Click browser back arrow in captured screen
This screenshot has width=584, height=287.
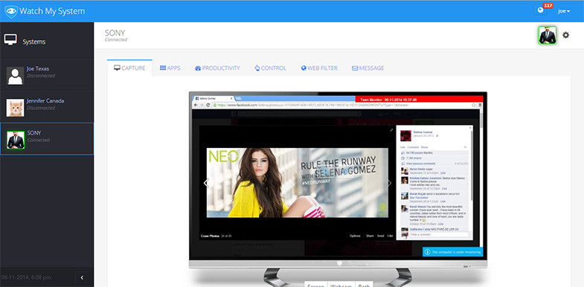[196, 106]
